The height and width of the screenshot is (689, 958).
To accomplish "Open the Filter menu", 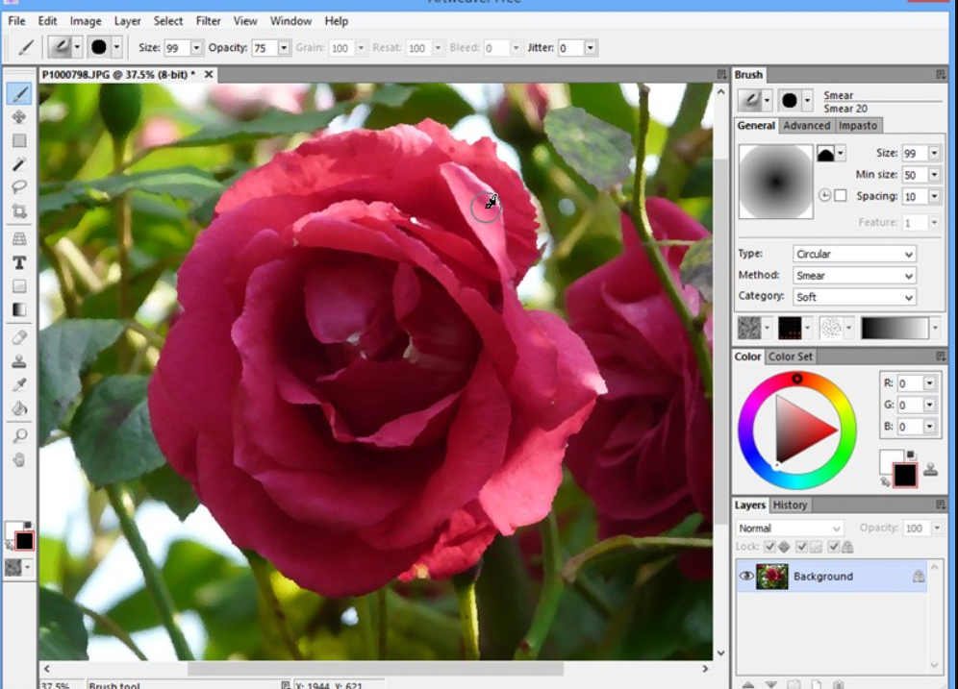I will pos(208,20).
